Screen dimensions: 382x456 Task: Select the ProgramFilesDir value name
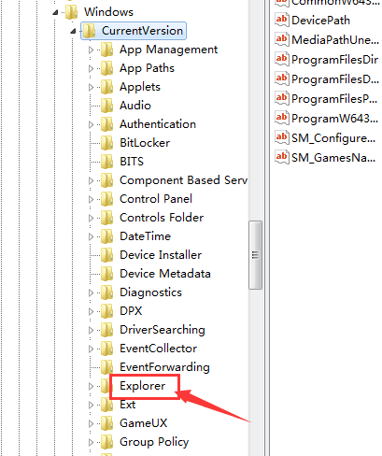[335, 60]
